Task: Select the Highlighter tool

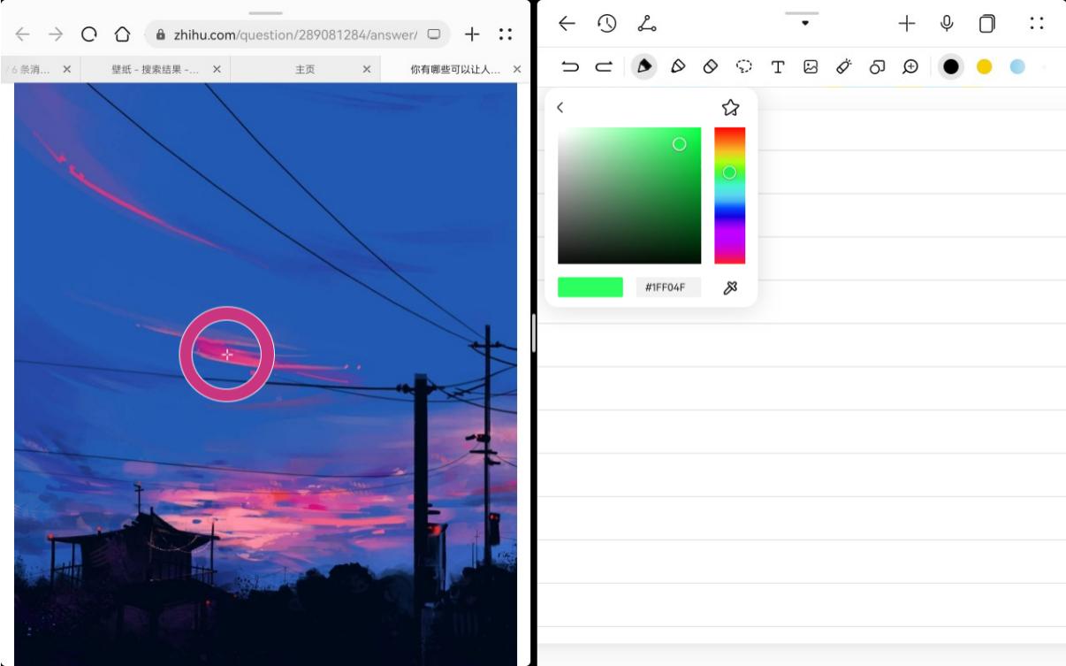Action: pyautogui.click(x=677, y=66)
